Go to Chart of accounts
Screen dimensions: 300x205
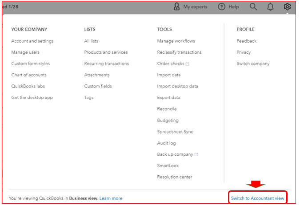pyautogui.click(x=29, y=75)
